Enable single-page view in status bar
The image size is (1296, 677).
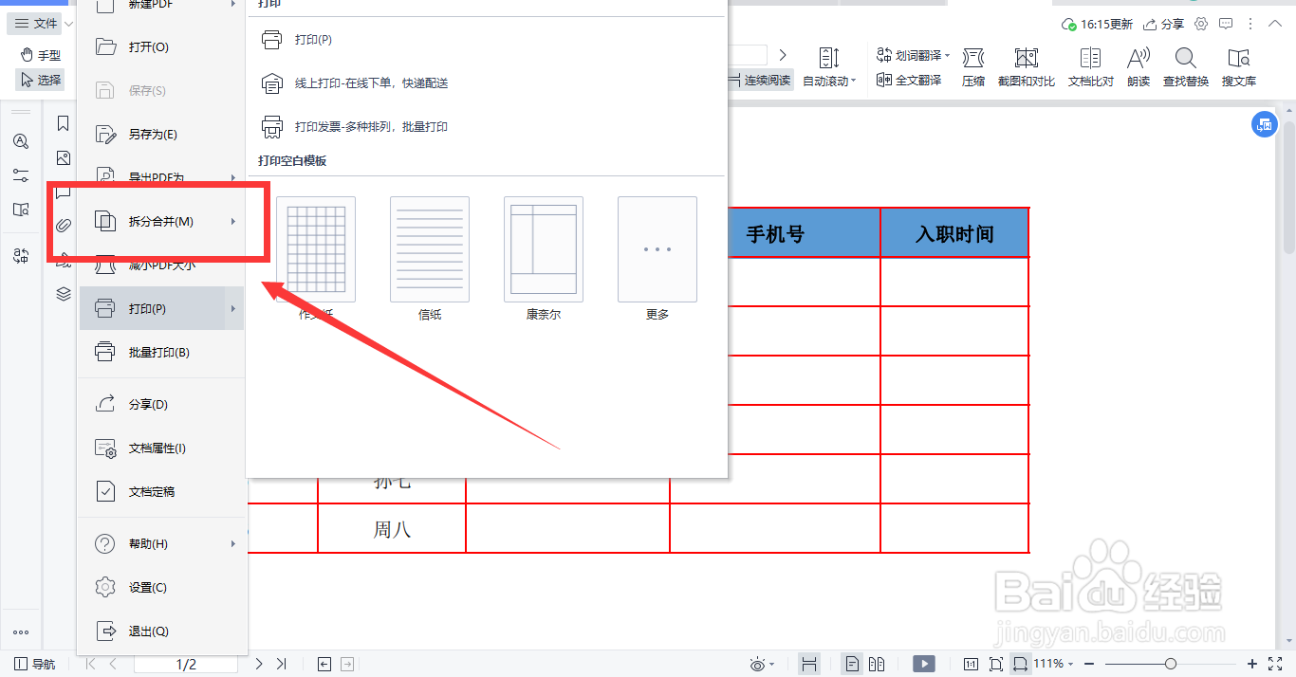click(x=853, y=665)
